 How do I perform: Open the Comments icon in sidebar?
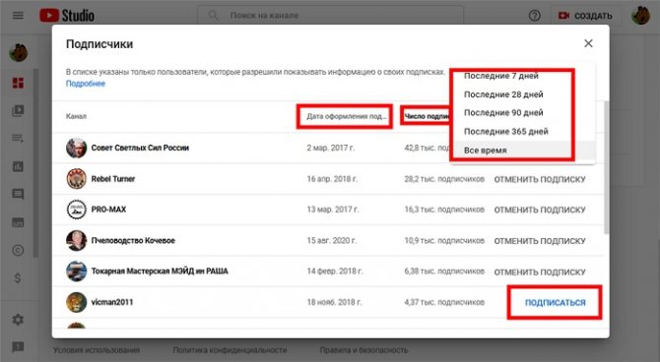coord(18,194)
